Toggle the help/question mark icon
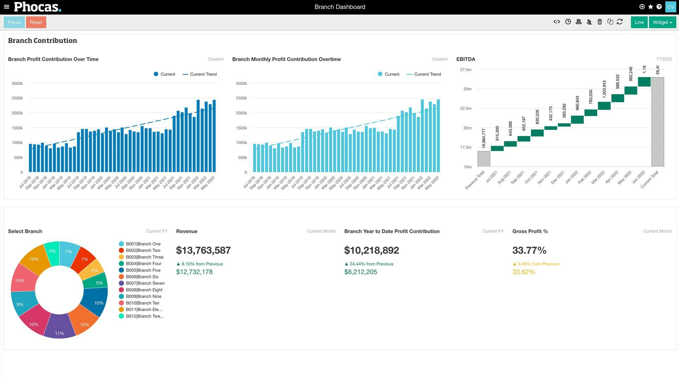This screenshot has width=679, height=382. point(660,6)
